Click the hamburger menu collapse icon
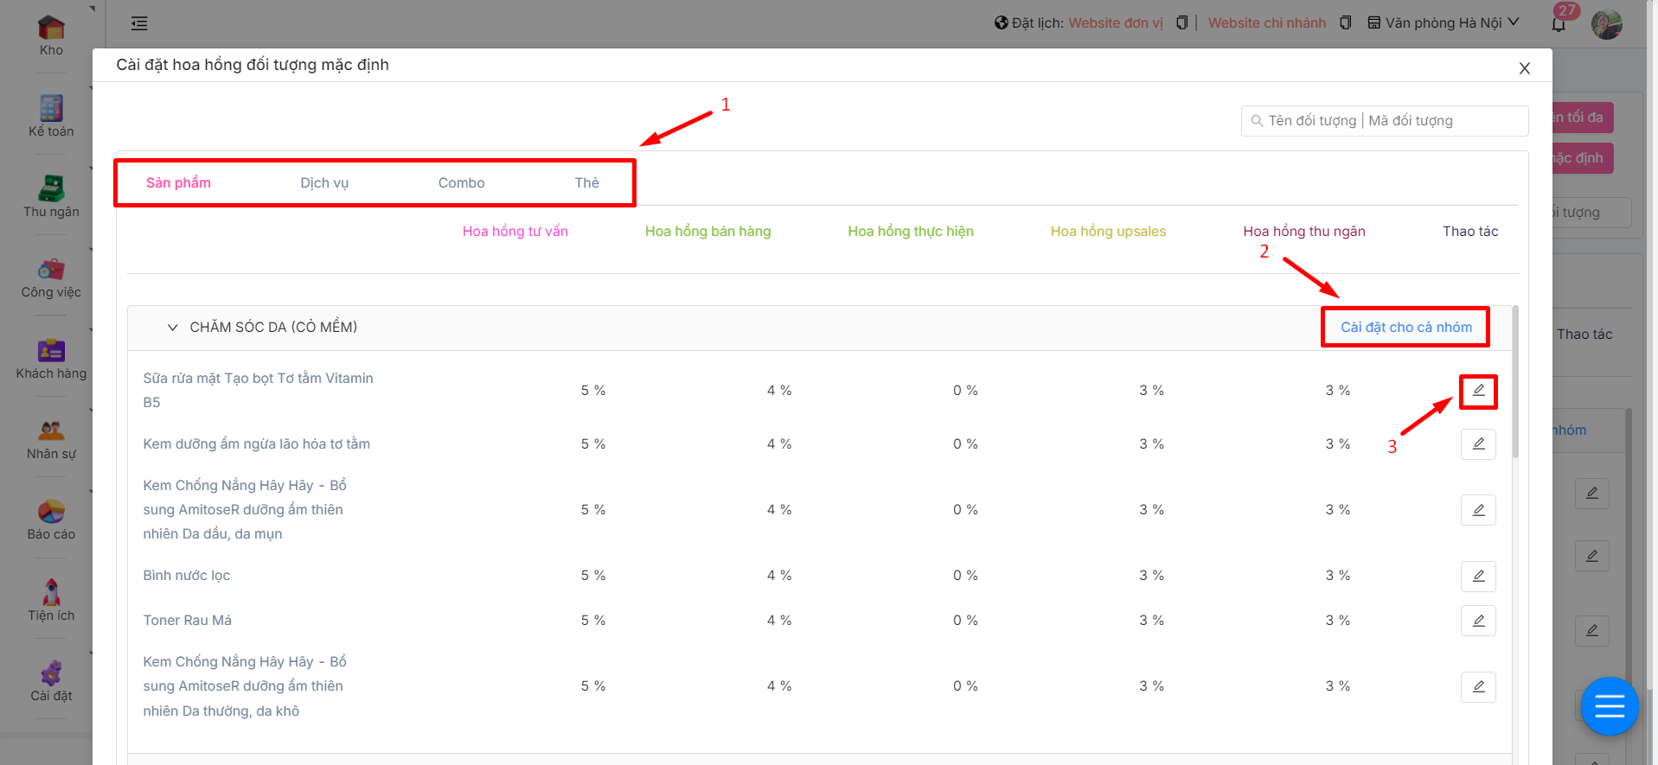 coord(139,23)
